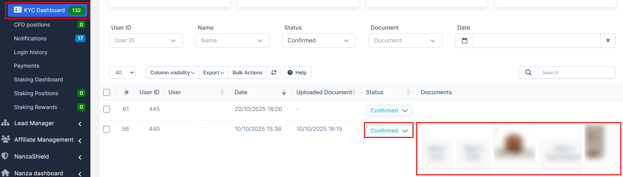Sort by the Date column arrows
The image size is (623, 177).
(x=284, y=92)
